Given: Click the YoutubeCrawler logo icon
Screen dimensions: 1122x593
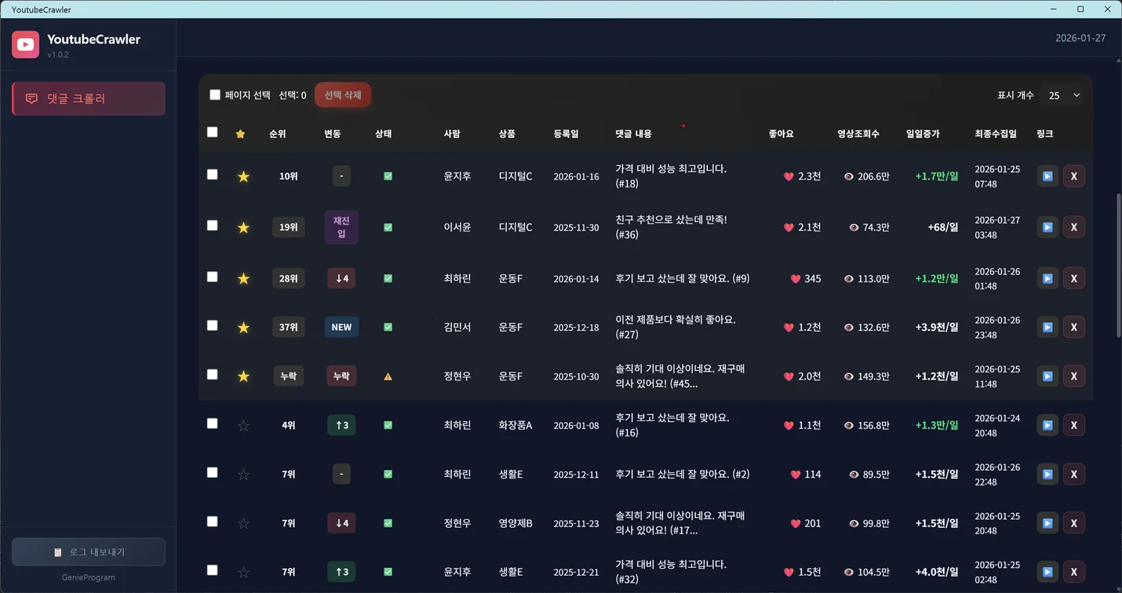Looking at the screenshot, I should pos(25,45).
